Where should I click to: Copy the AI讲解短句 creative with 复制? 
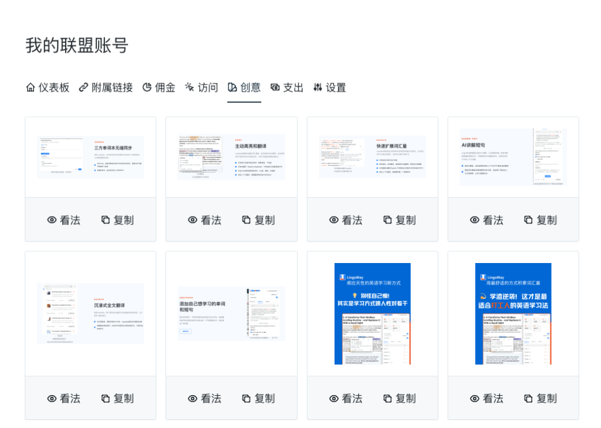541,220
